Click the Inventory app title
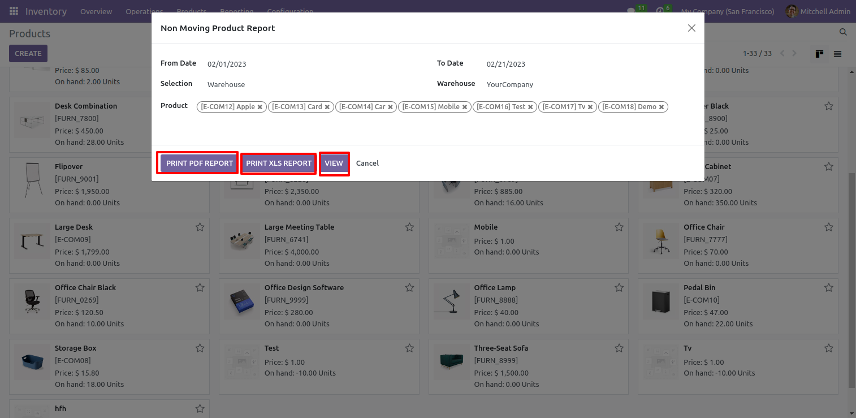Viewport: 856px width, 418px height. click(46, 11)
